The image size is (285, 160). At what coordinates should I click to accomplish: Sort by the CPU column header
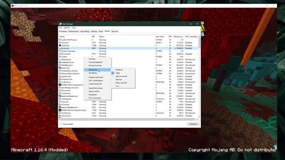170,36
